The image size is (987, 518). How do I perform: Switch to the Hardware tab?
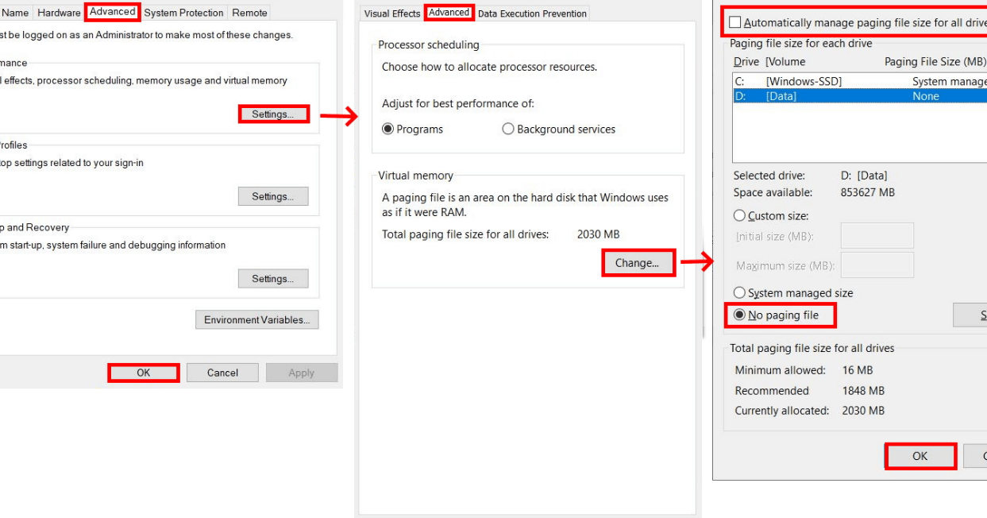(x=59, y=13)
